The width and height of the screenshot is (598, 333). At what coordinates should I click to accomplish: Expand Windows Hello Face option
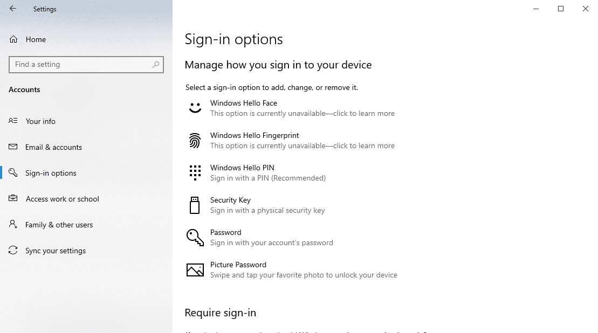point(292,108)
